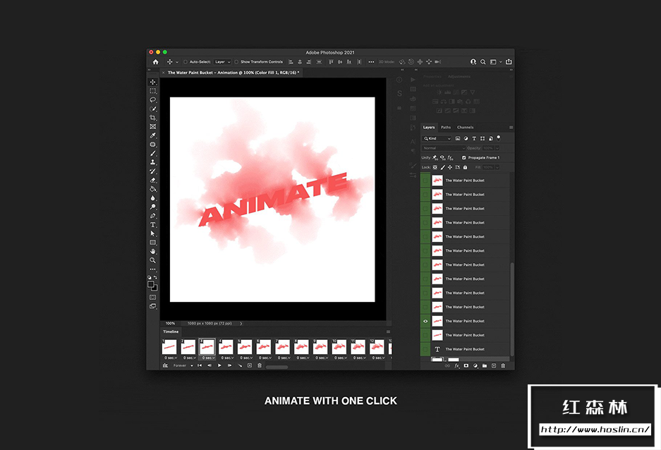
Task: Select the Move tool in the toolbar
Action: pos(152,82)
